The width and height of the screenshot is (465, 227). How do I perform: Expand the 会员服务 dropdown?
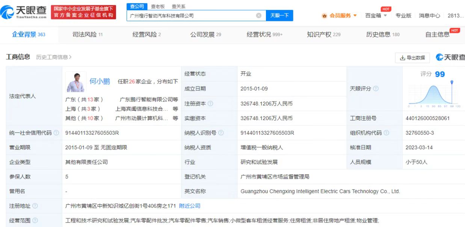click(355, 16)
